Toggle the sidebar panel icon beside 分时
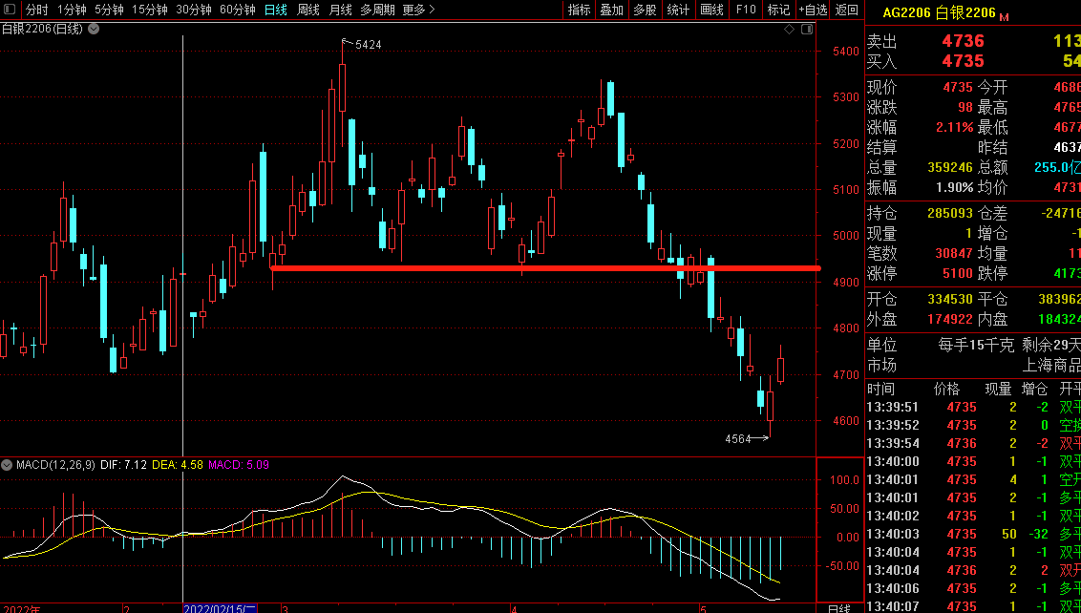 pyautogui.click(x=10, y=10)
